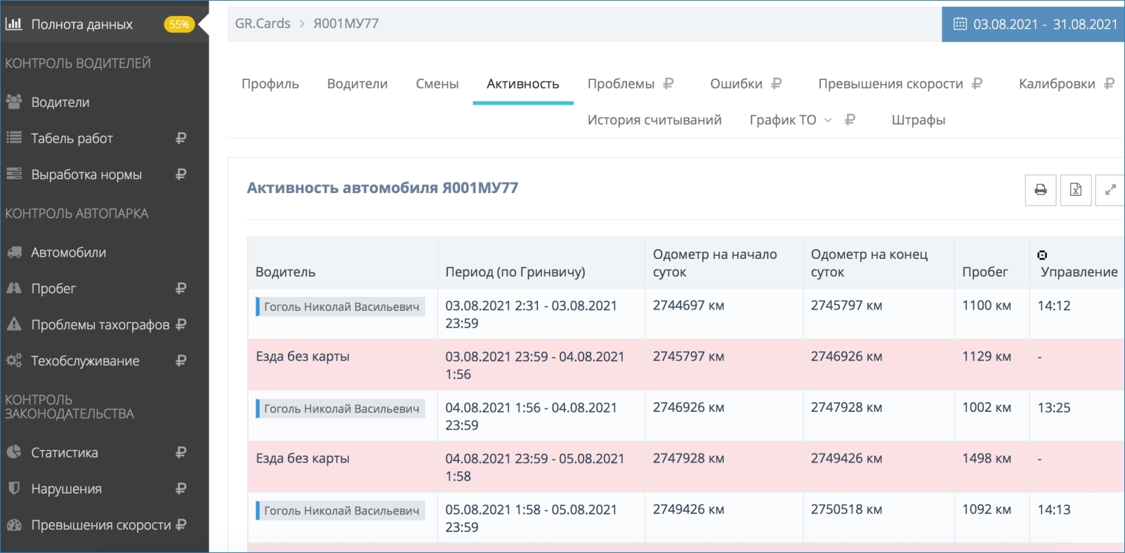Click the ruble icon next to the Ошибки tab
Viewport: 1125px width, 553px height.
(x=776, y=84)
